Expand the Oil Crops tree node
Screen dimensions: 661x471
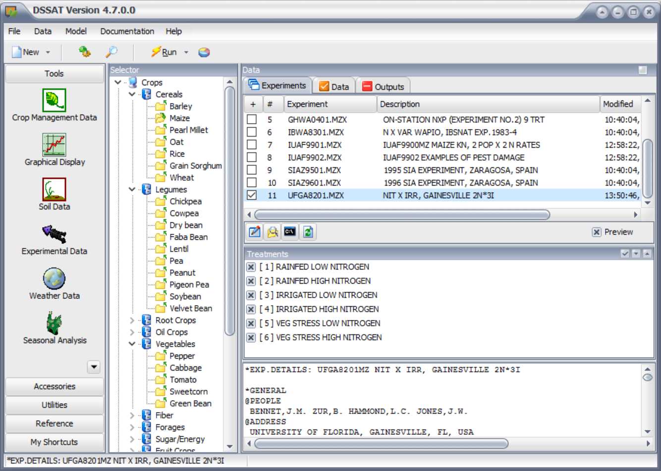point(132,332)
